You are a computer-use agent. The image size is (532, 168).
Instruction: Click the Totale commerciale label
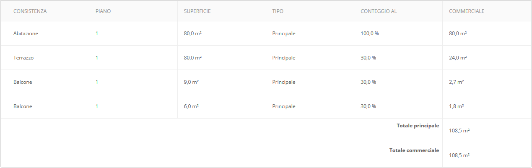click(414, 150)
